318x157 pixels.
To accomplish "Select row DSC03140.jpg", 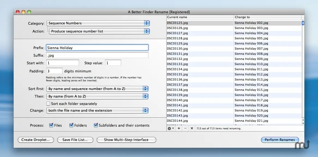I will (234, 100).
